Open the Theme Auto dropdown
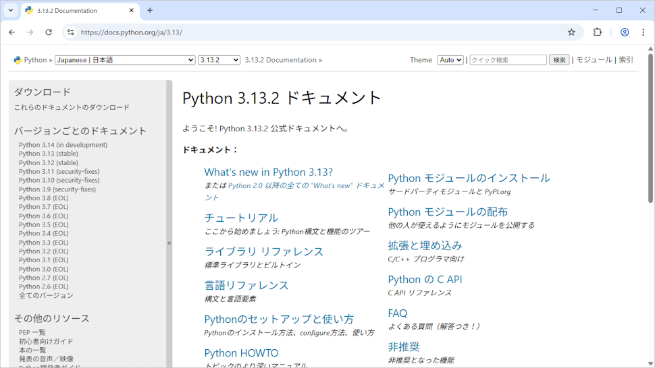Image resolution: width=655 pixels, height=368 pixels. tap(450, 60)
